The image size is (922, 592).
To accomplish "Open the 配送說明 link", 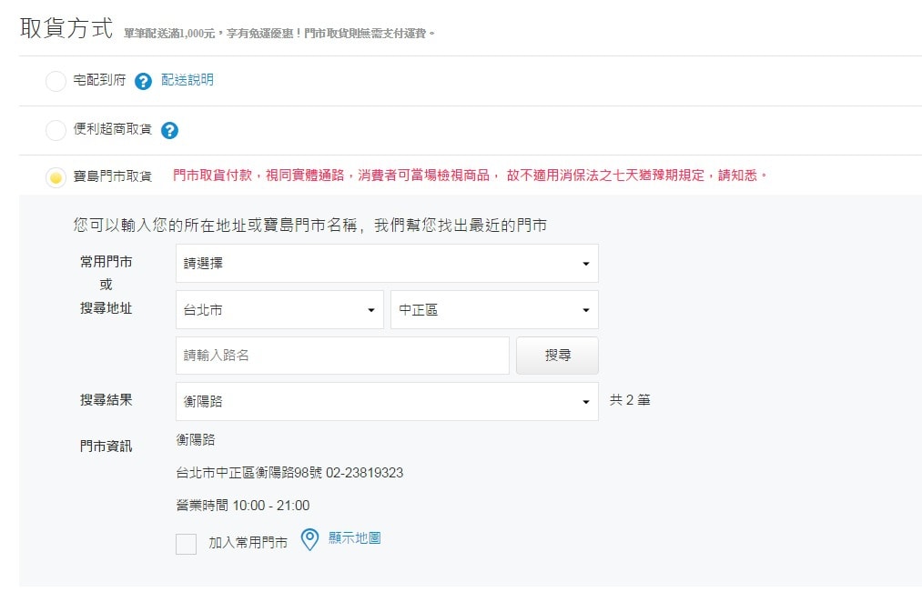I will click(187, 80).
